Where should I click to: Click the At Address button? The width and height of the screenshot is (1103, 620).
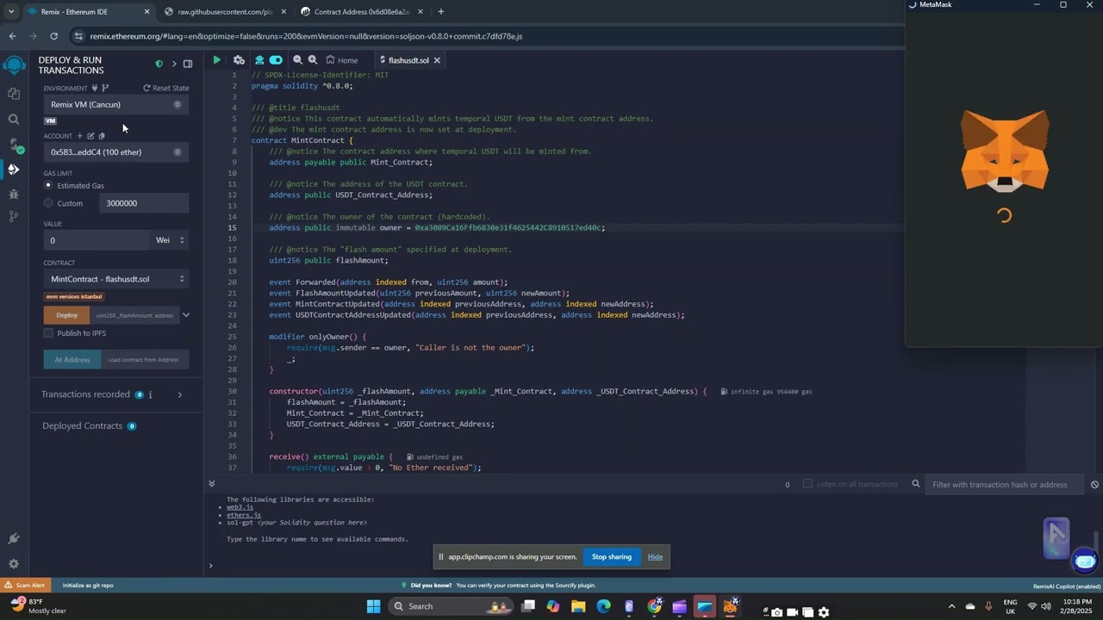pos(72,360)
